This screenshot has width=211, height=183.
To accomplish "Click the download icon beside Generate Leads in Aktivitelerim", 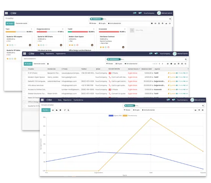I will tap(48, 64).
